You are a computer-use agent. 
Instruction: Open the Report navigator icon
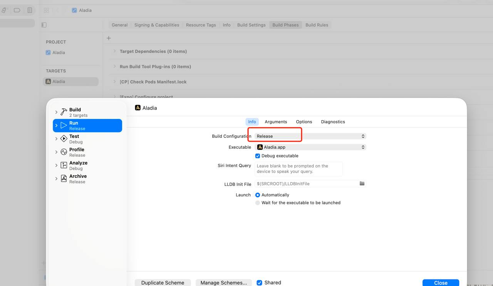(x=30, y=10)
